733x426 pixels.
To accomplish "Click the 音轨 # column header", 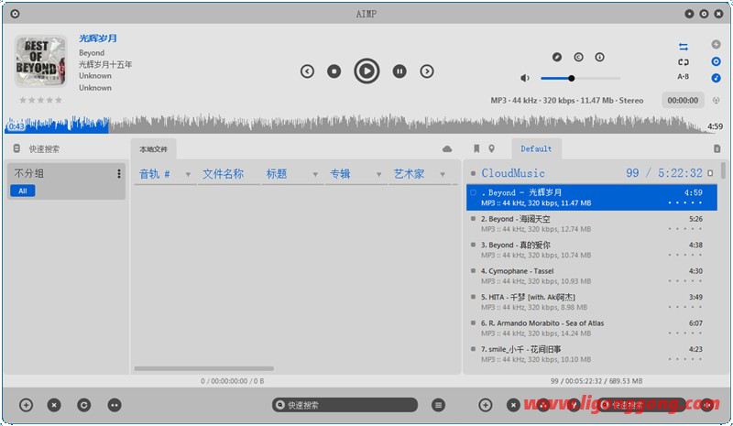I will (154, 174).
